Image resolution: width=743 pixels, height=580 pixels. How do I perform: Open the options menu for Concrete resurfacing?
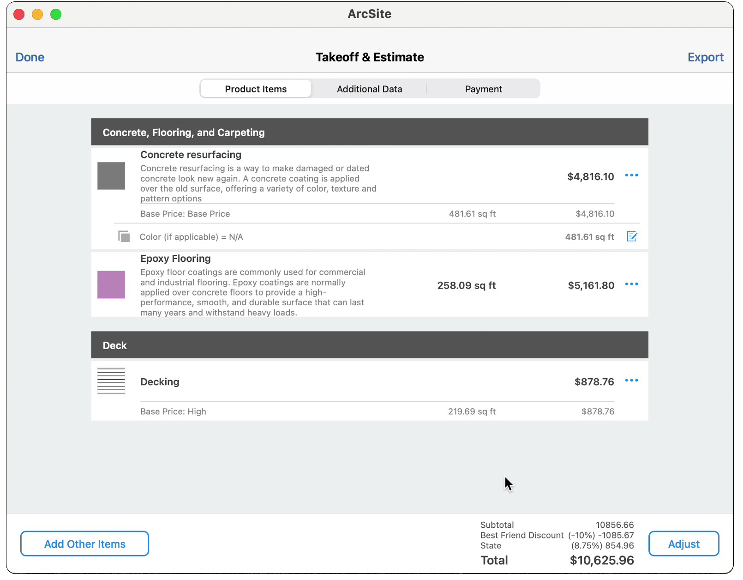632,175
